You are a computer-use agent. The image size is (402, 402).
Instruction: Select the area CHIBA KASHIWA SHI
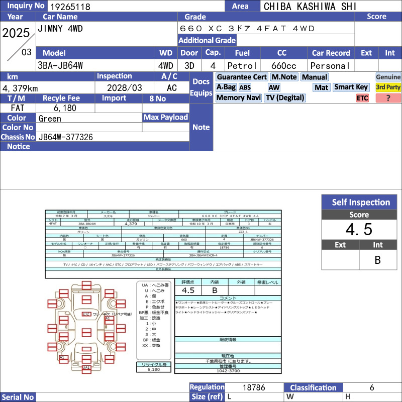310,7
